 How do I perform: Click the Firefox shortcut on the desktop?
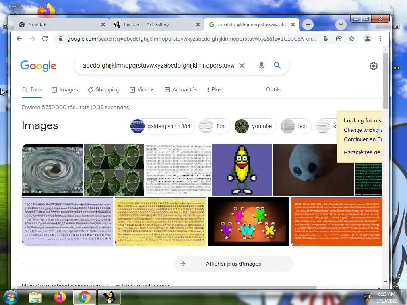pyautogui.click(x=46, y=10)
